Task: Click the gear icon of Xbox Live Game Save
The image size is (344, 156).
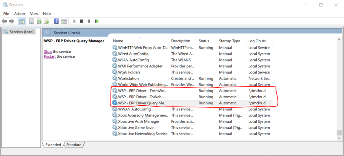Action: point(115,127)
